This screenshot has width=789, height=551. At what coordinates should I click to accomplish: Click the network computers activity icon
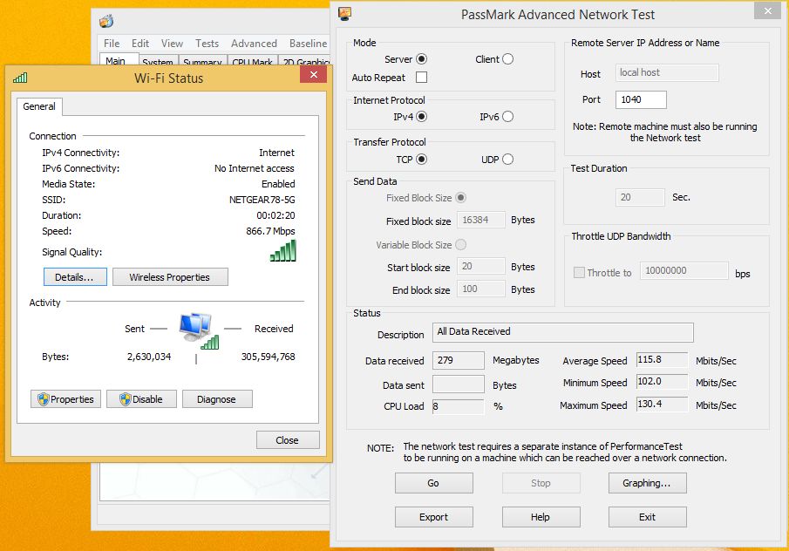tap(198, 330)
